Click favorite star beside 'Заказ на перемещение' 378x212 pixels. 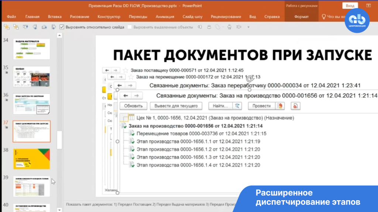[131, 77]
